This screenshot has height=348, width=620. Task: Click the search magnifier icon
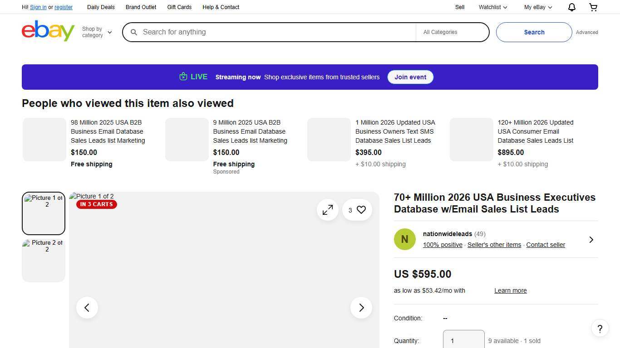coord(134,32)
